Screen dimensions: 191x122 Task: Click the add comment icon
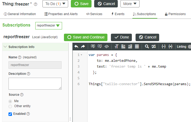[x=93, y=47]
